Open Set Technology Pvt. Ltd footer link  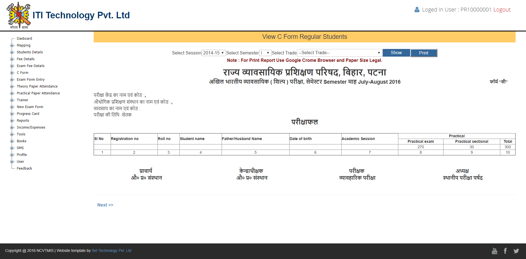[x=112, y=251]
